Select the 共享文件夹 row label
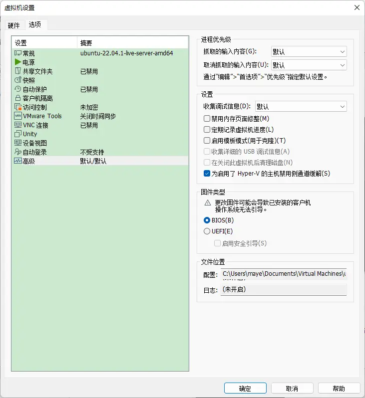 click(x=37, y=71)
